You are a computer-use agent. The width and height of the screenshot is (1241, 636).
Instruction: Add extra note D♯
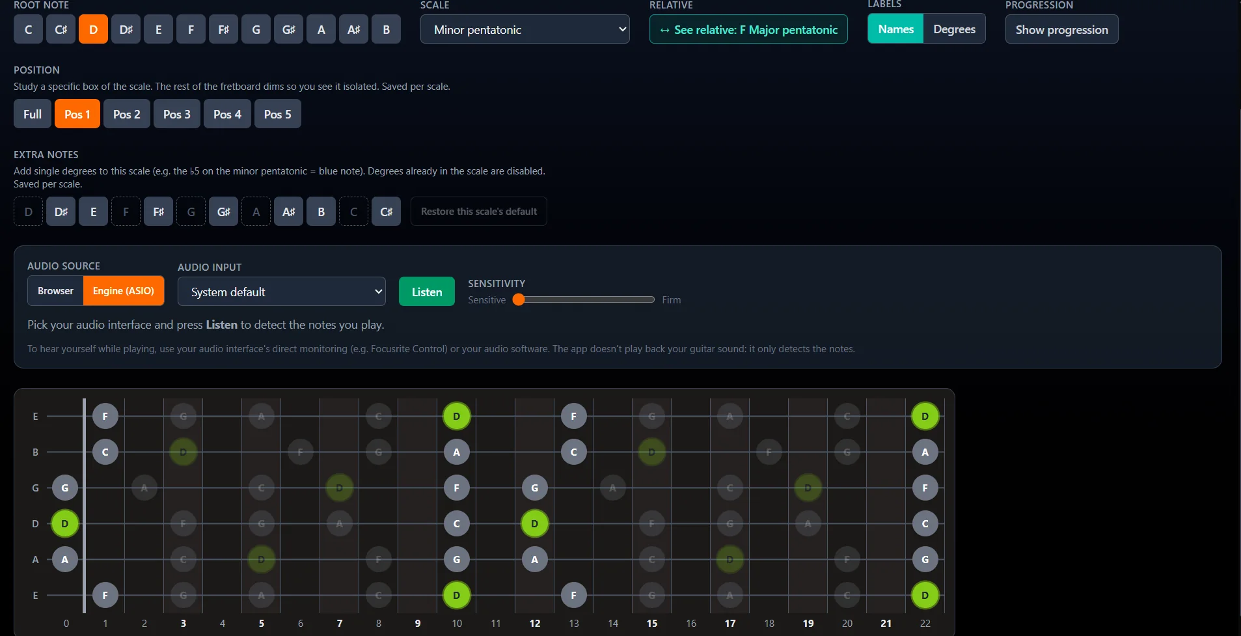(61, 212)
